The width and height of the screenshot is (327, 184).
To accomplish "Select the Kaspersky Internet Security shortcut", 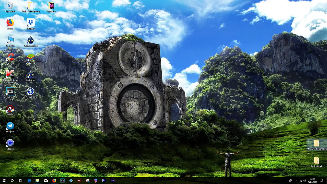I will point(10,77).
